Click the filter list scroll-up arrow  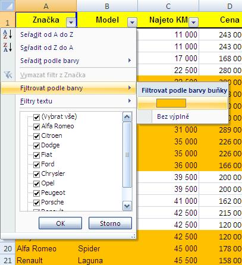point(127,117)
